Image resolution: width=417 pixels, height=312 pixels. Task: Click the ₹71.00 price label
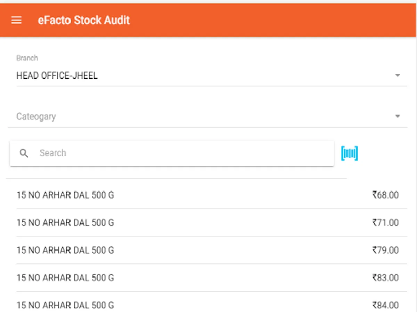(x=385, y=223)
